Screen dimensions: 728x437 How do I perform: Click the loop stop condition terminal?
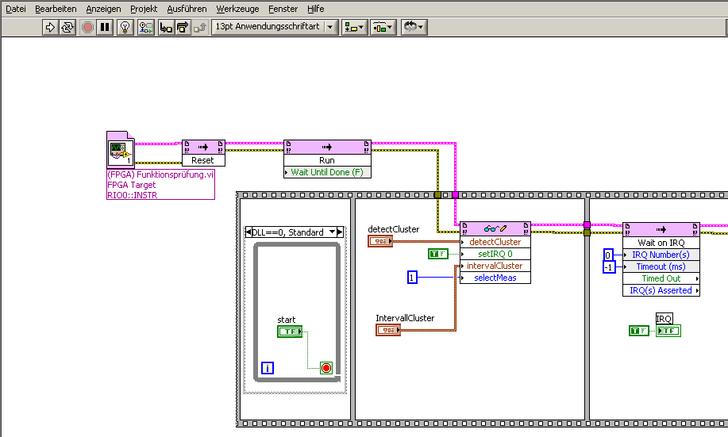point(325,368)
